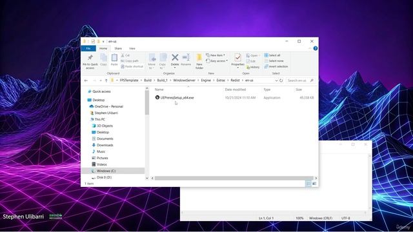413x232 pixels.
Task: Select the Home ribbon tab
Action: pyautogui.click(x=103, y=48)
